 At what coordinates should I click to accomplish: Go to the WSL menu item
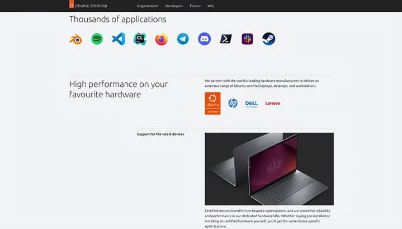211,6
